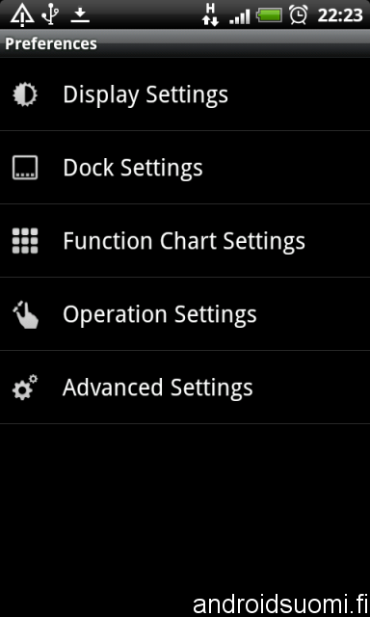This screenshot has width=370, height=617.
Task: Tap the Advanced Settings gears icon
Action: tap(25, 388)
